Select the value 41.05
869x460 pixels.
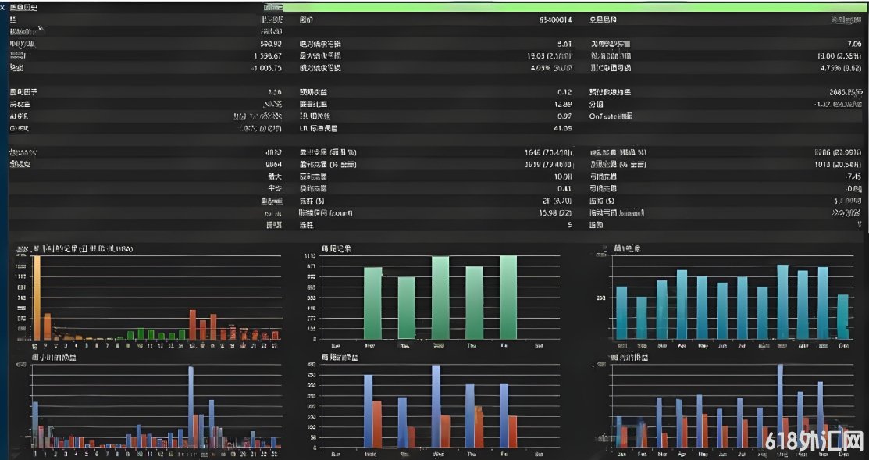562,129
